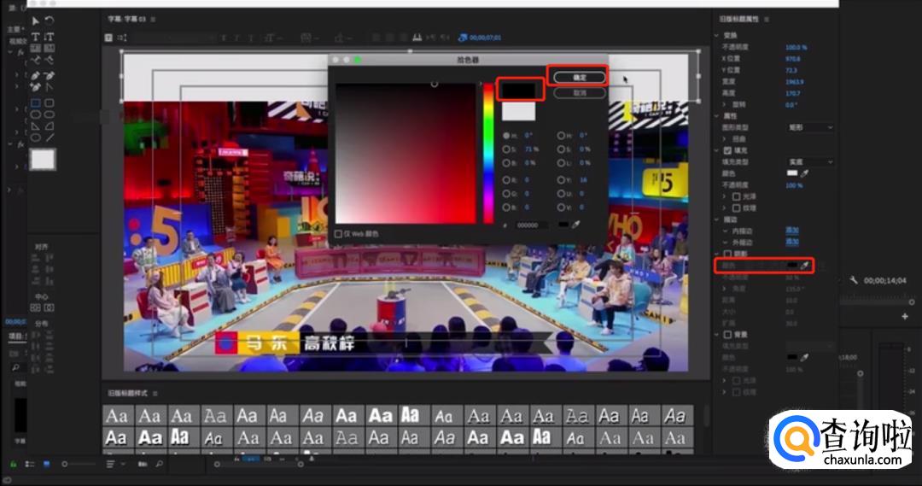Select the Wedge triangle tool
Screen dimensions: 922x486
(x=35, y=126)
